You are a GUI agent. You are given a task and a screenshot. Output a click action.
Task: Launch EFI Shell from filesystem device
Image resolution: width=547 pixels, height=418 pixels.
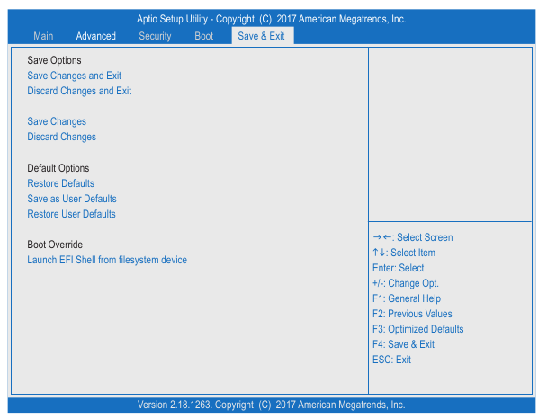[x=107, y=260]
